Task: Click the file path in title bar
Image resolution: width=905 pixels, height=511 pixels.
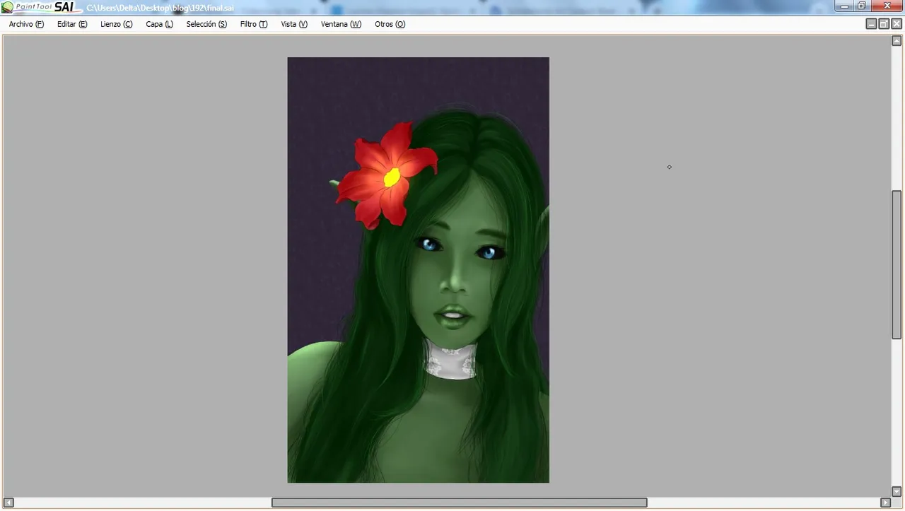Action: point(160,8)
